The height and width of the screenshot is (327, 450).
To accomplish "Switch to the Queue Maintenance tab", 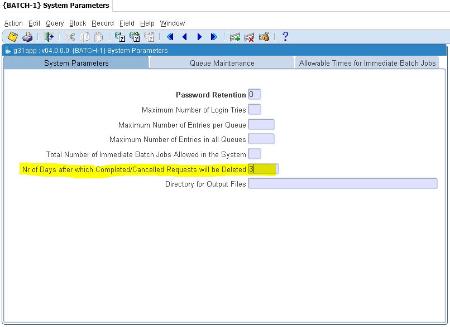I will [222, 63].
